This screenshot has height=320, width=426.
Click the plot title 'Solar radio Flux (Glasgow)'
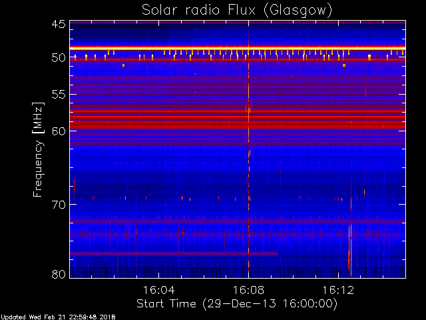237,11
